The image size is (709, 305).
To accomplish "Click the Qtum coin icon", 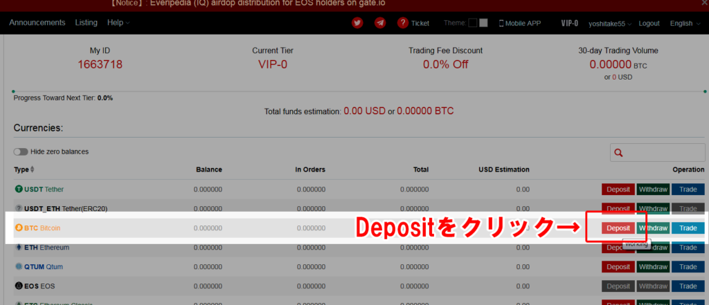I will 19,267.
